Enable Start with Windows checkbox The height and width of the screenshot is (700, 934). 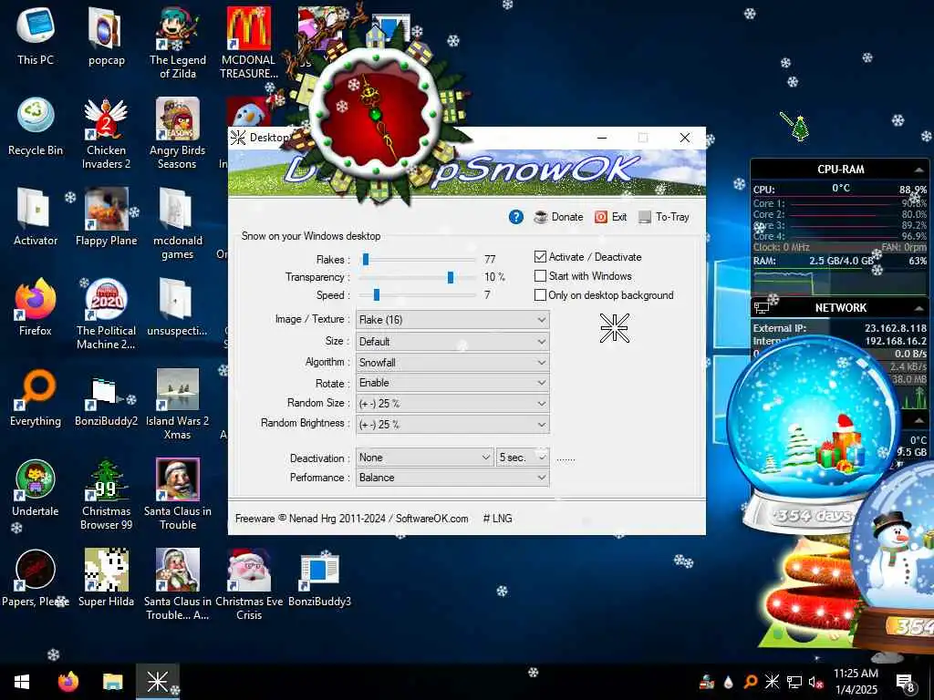click(540, 275)
